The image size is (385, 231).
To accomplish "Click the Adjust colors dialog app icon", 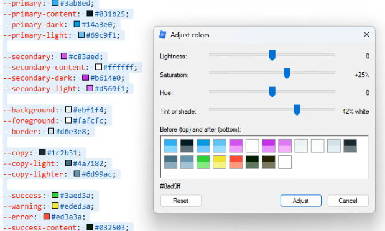I will pyautogui.click(x=162, y=35).
